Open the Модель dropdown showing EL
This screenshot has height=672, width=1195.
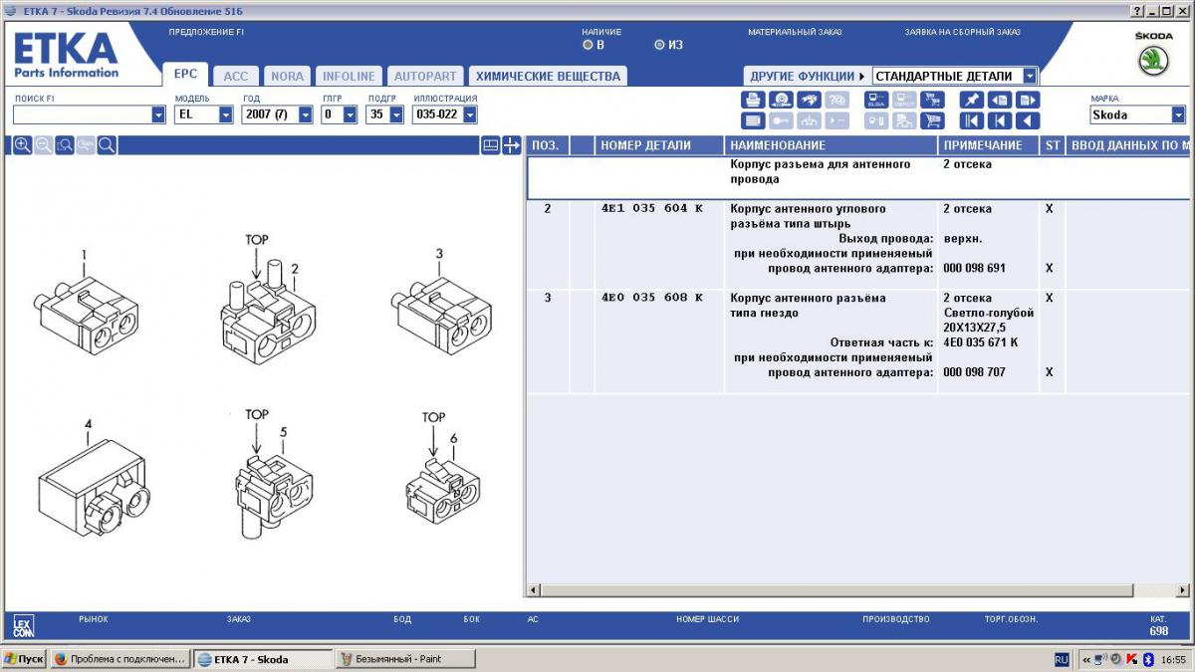click(x=225, y=115)
